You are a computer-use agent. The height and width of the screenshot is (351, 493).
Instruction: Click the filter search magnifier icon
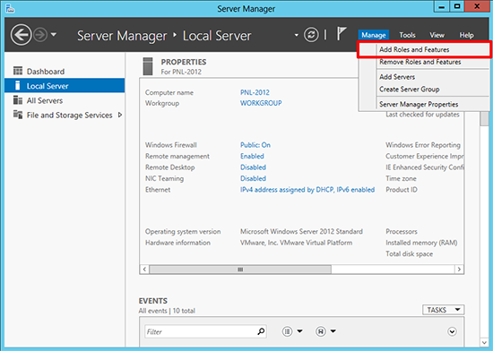(261, 331)
